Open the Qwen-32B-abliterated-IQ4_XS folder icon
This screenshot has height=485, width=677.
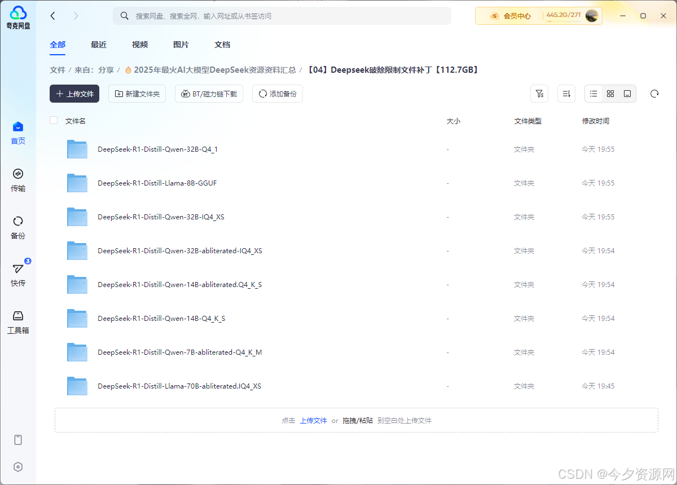pos(77,251)
